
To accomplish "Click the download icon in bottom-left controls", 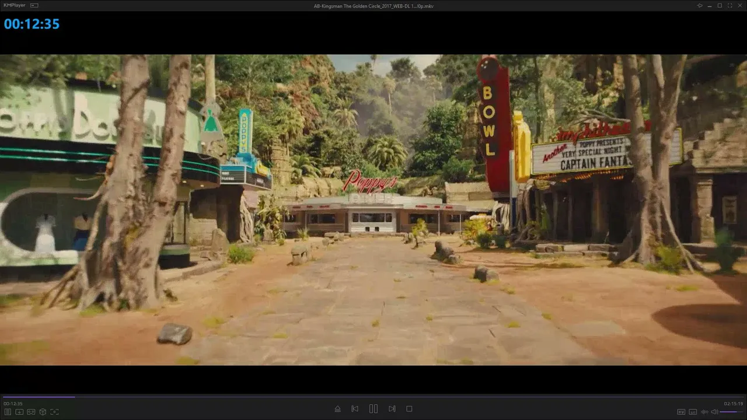I will click(19, 412).
